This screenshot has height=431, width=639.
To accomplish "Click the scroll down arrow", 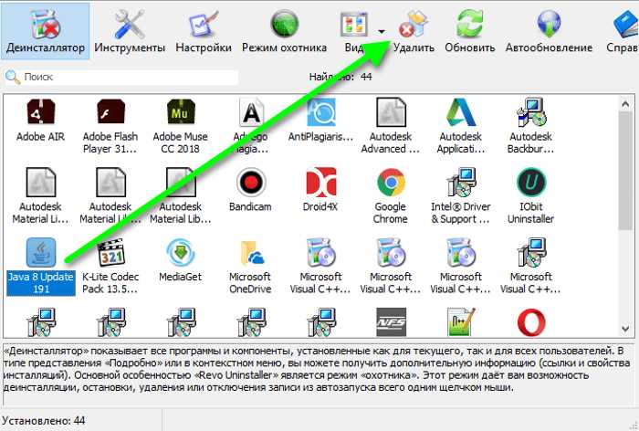I will (625, 328).
